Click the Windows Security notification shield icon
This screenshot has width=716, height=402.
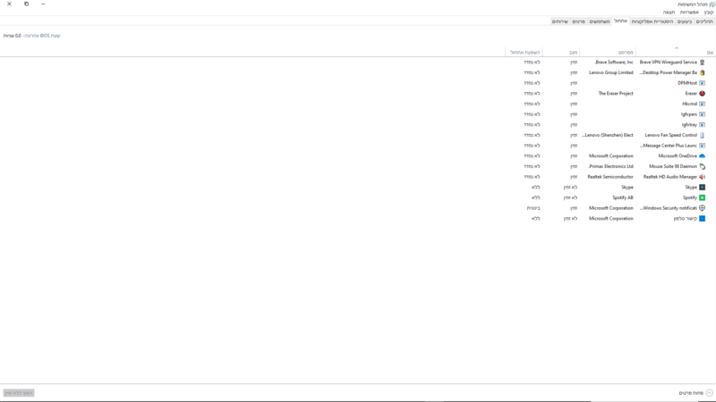[703, 208]
